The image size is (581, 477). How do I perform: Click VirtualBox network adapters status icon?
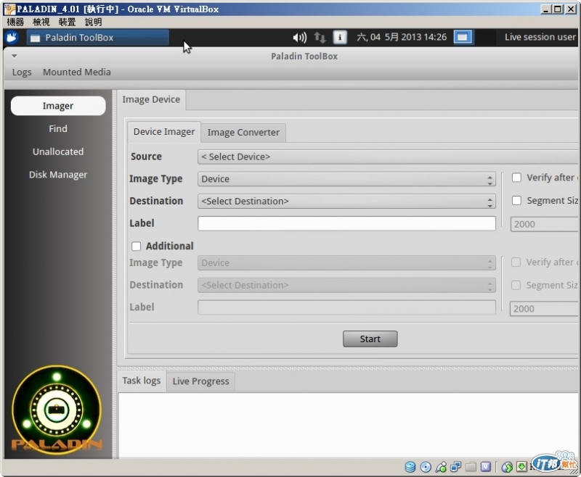click(455, 467)
